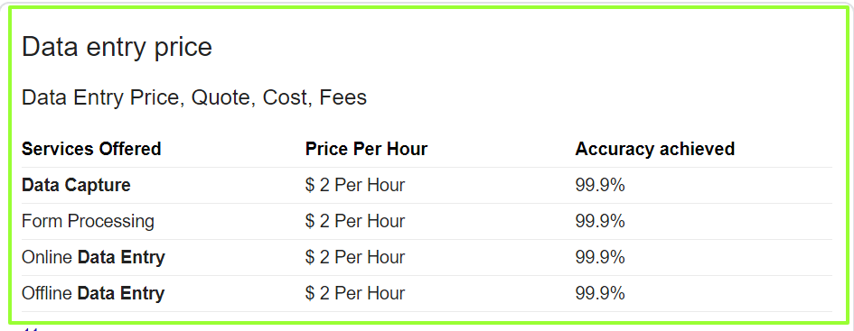The width and height of the screenshot is (854, 331).
Task: Click the Online Data Entry accuracy value
Action: coord(600,258)
